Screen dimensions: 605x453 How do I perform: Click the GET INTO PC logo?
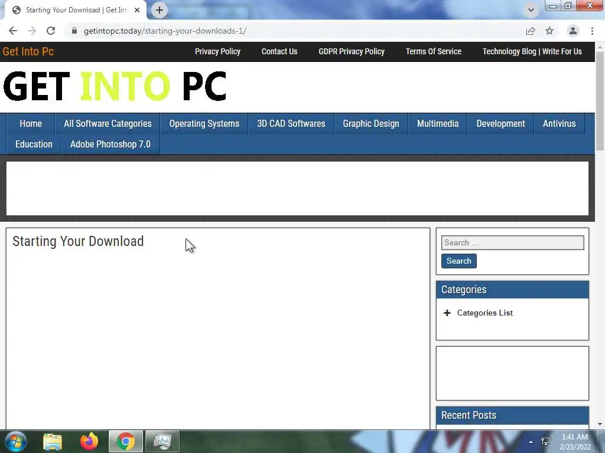(x=115, y=86)
